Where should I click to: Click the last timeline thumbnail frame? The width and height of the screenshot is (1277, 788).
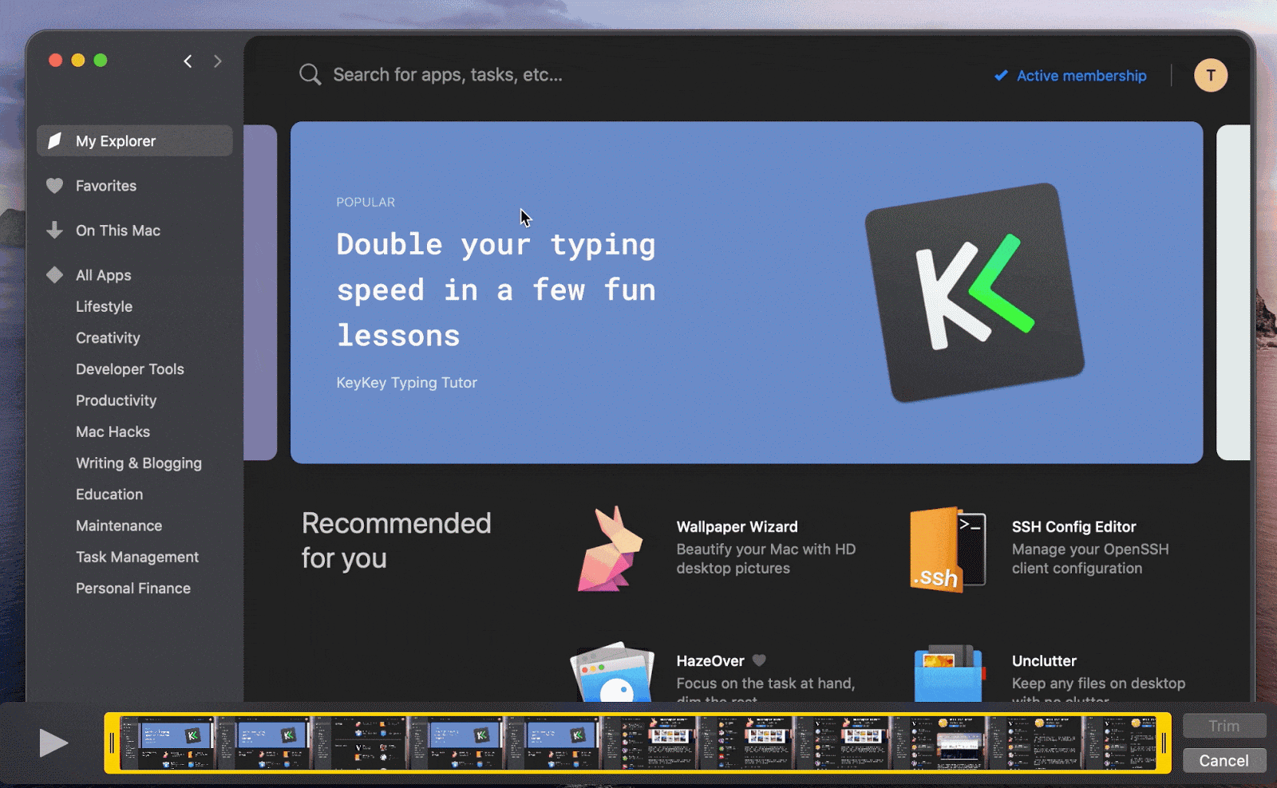[1121, 743]
